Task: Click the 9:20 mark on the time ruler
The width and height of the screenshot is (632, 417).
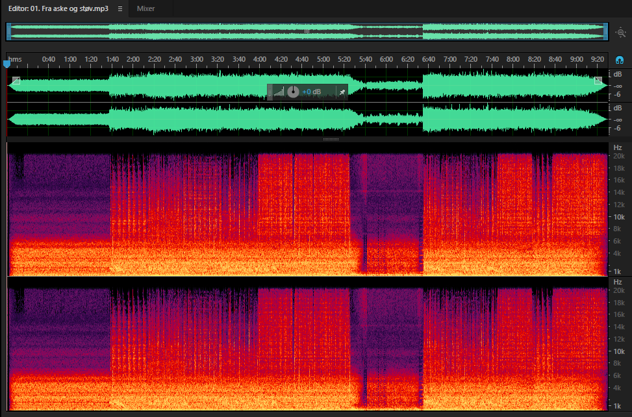Action: pyautogui.click(x=598, y=59)
